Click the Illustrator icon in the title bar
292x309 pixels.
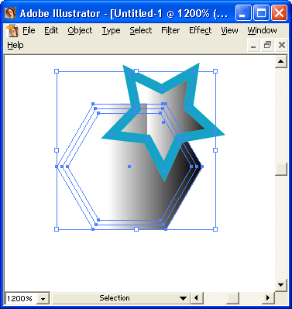(x=10, y=13)
